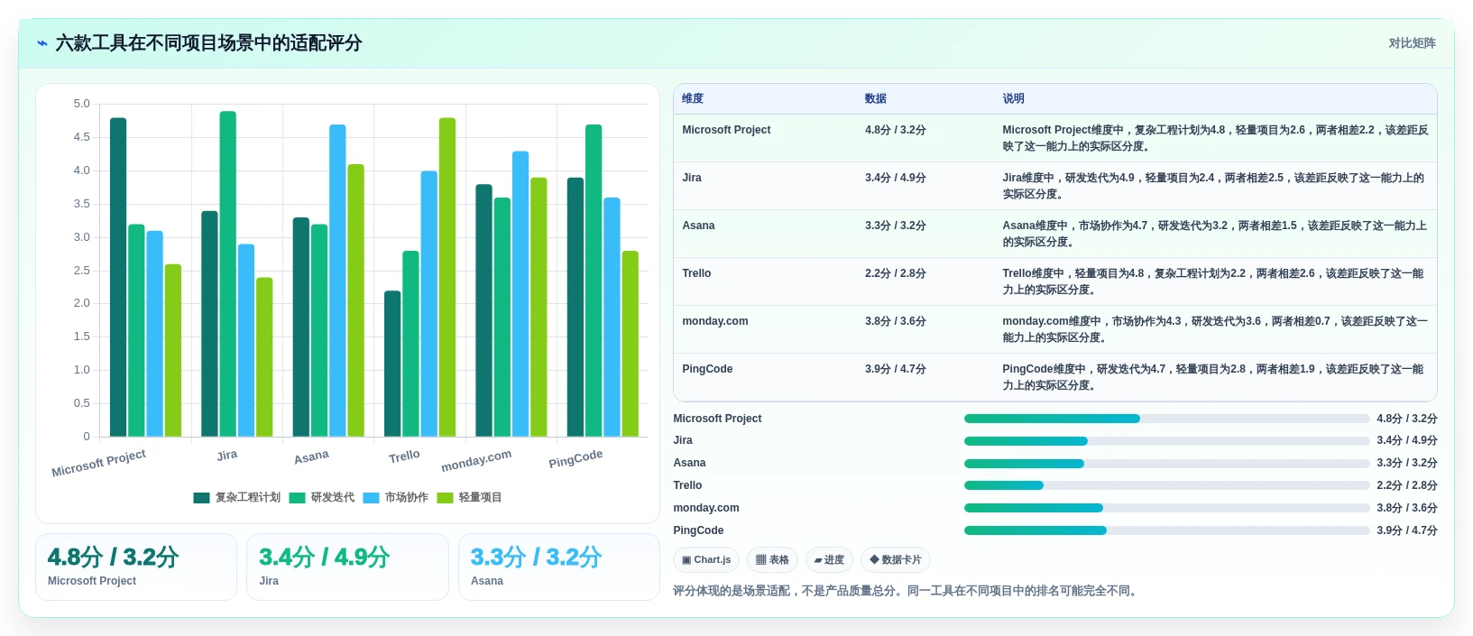Click the Microsoft Project progress bar

tap(1166, 419)
